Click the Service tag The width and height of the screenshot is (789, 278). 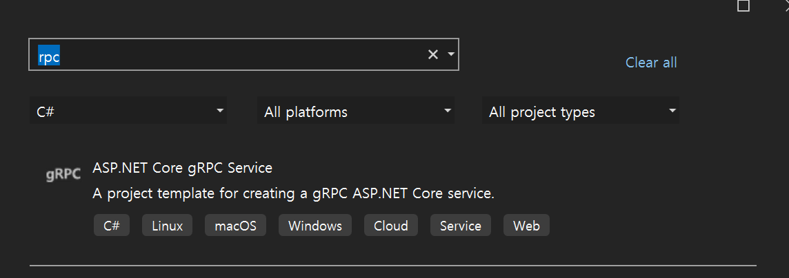click(461, 226)
